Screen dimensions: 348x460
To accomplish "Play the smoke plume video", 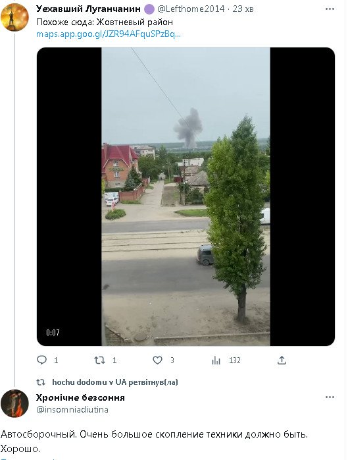I will coord(186,196).
